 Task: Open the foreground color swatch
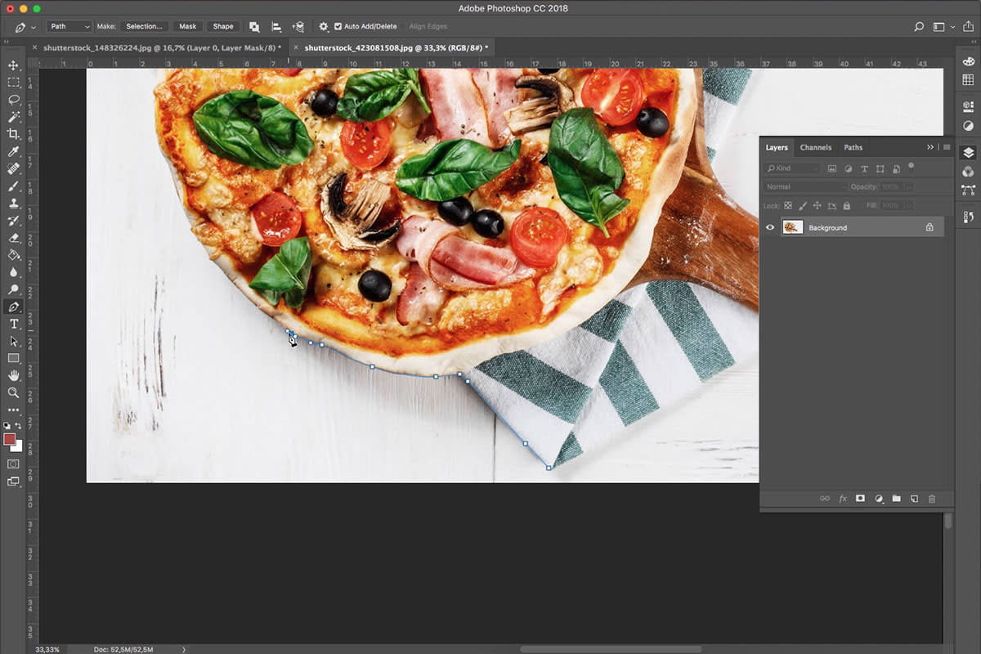point(10,440)
